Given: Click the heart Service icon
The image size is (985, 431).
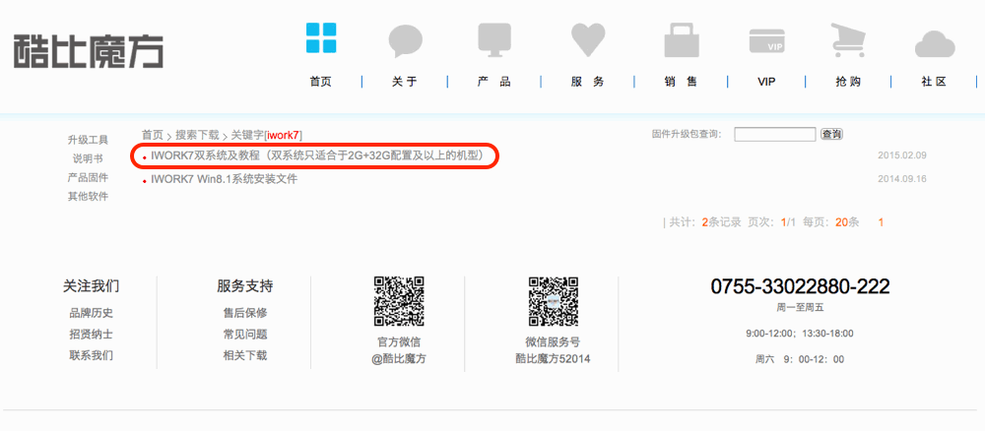Looking at the screenshot, I should pos(588,40).
